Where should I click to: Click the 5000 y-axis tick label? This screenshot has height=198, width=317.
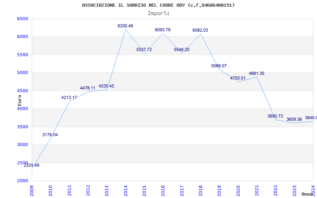(23, 73)
